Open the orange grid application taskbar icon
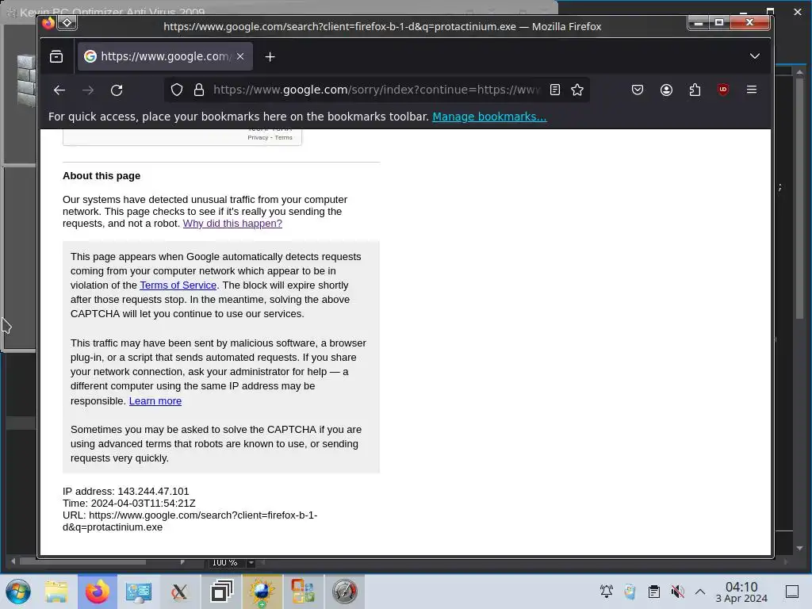Image resolution: width=812 pixels, height=609 pixels. click(x=303, y=592)
